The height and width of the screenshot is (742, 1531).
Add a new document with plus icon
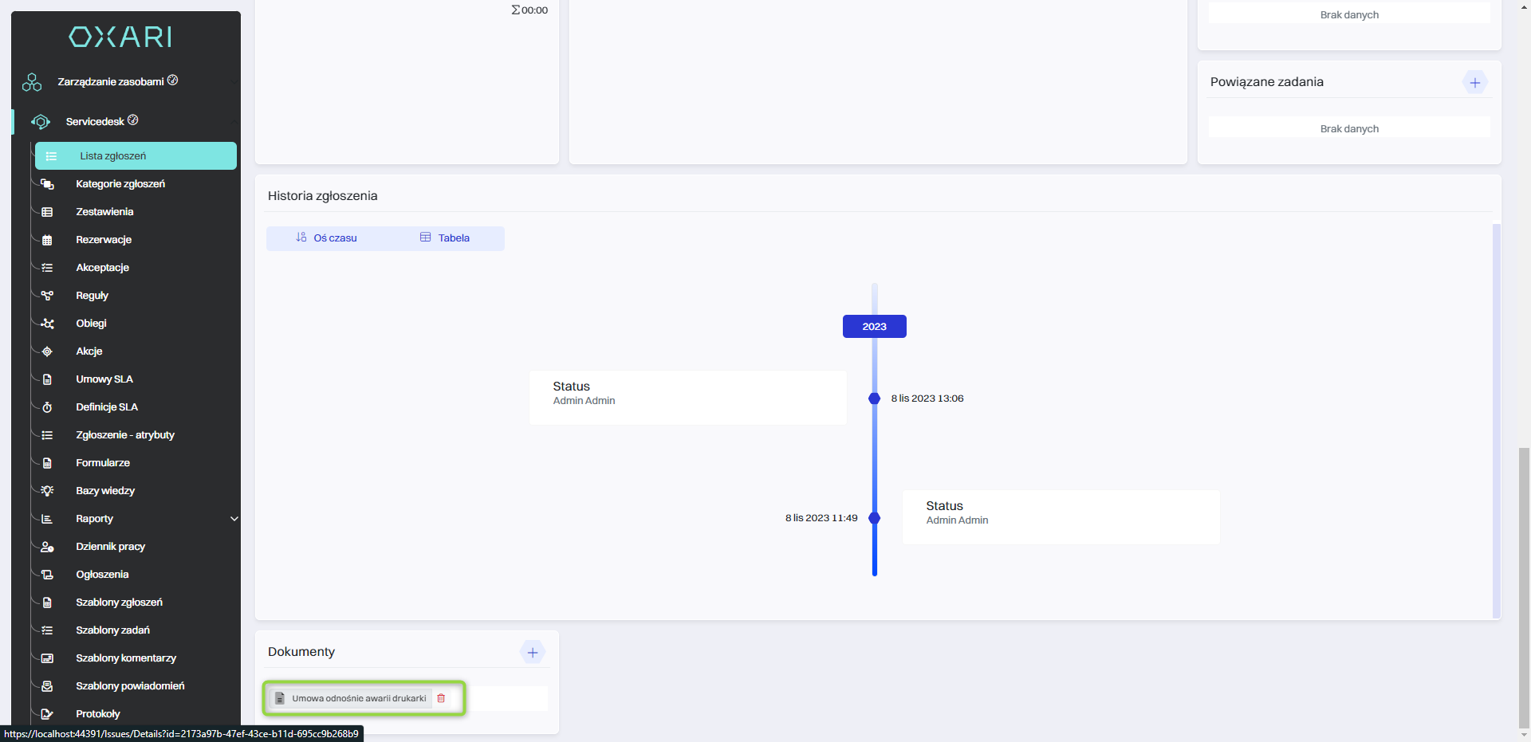(533, 653)
